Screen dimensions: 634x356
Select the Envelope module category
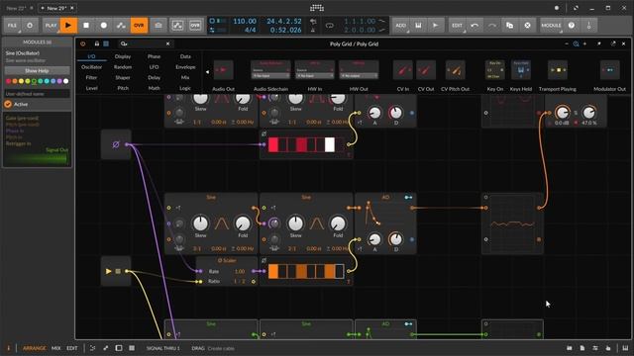185,67
